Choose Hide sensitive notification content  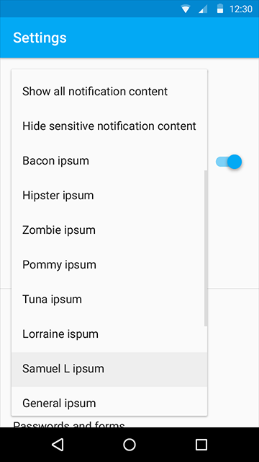pos(109,126)
